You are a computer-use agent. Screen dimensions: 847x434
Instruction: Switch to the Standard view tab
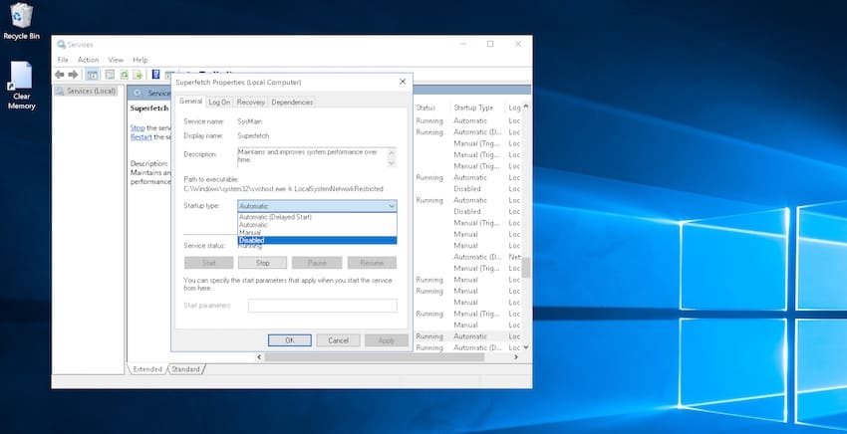pyautogui.click(x=185, y=369)
